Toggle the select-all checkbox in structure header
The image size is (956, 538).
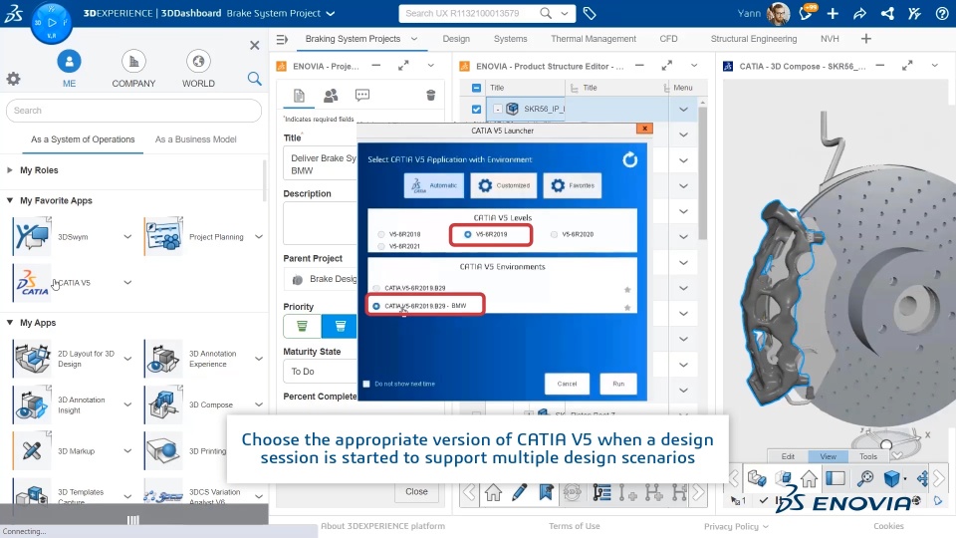(x=476, y=88)
